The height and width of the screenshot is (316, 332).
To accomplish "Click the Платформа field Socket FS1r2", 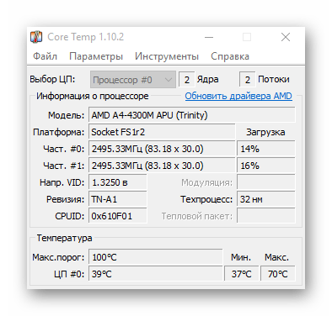I will click(x=162, y=132).
